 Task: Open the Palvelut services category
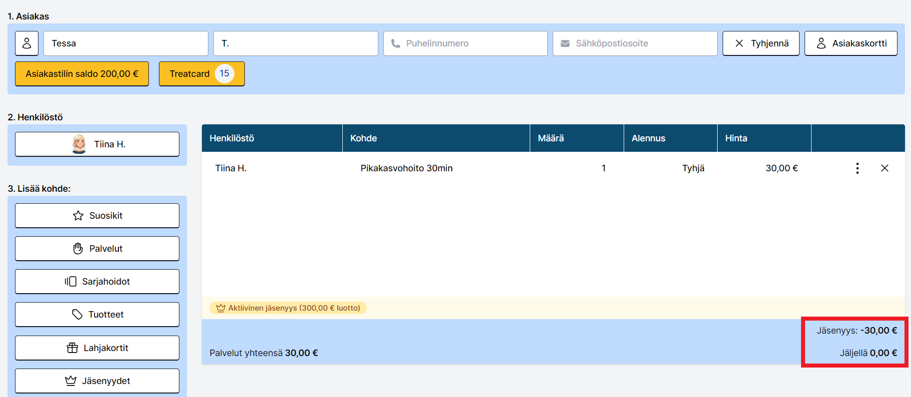tap(97, 249)
